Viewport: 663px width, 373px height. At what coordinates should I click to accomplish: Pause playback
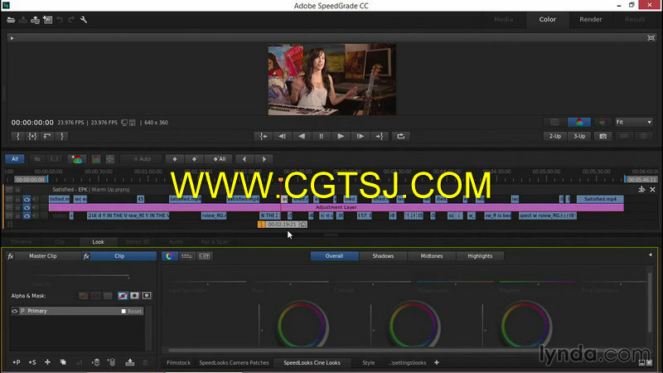[x=321, y=136]
